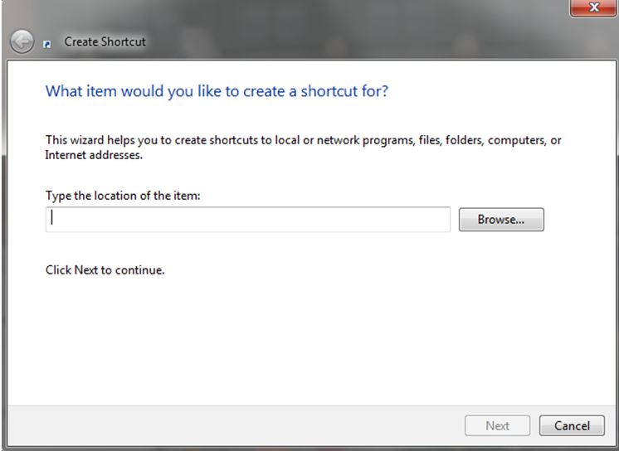The image size is (619, 451).
Task: Open the Browse... file picker
Action: click(501, 220)
